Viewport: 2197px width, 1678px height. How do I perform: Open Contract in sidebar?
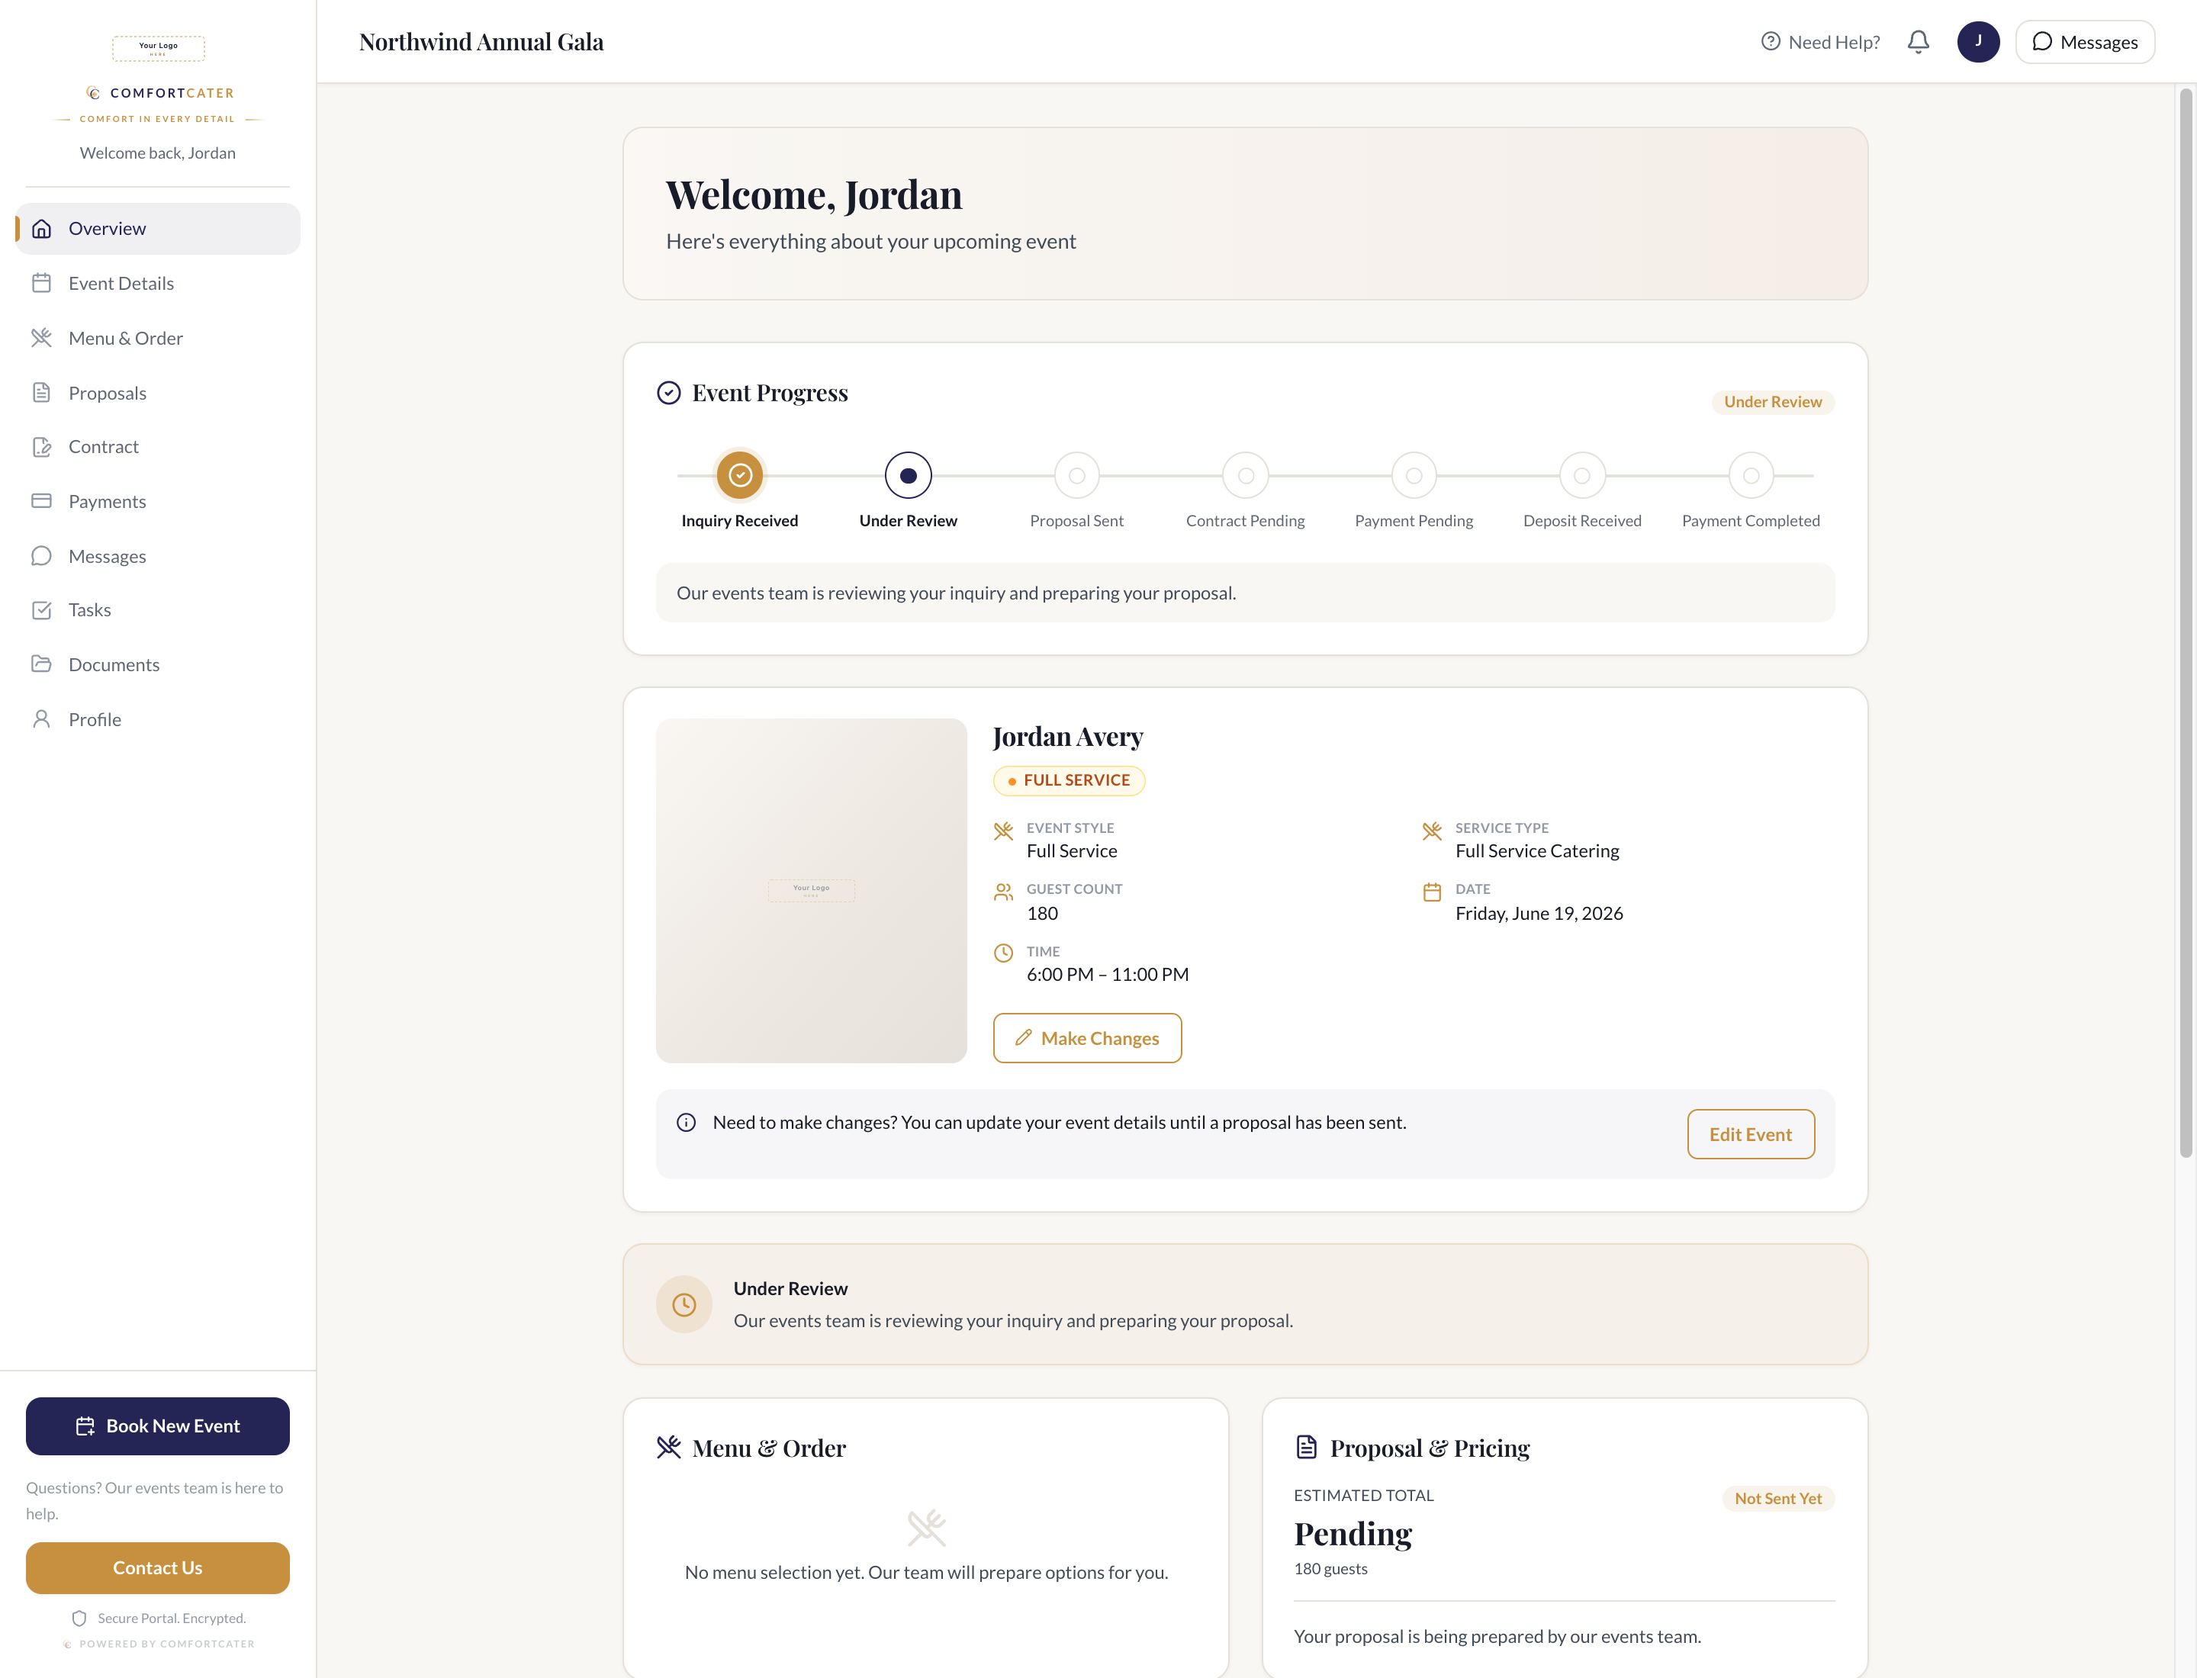(158, 446)
